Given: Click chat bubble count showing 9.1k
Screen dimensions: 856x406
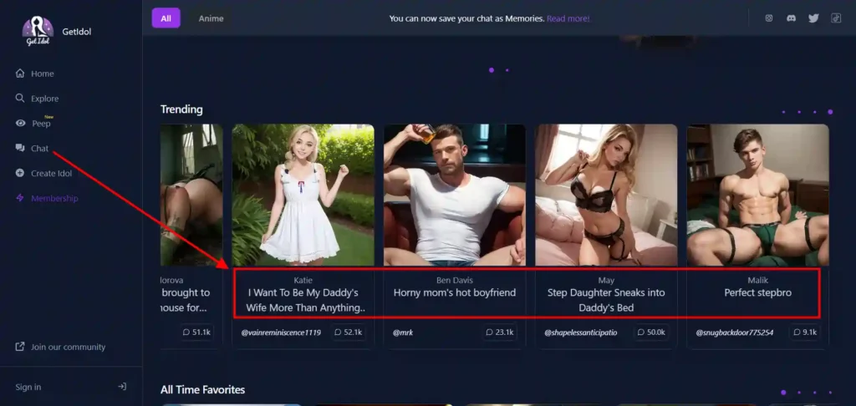Looking at the screenshot, I should pyautogui.click(x=805, y=332).
